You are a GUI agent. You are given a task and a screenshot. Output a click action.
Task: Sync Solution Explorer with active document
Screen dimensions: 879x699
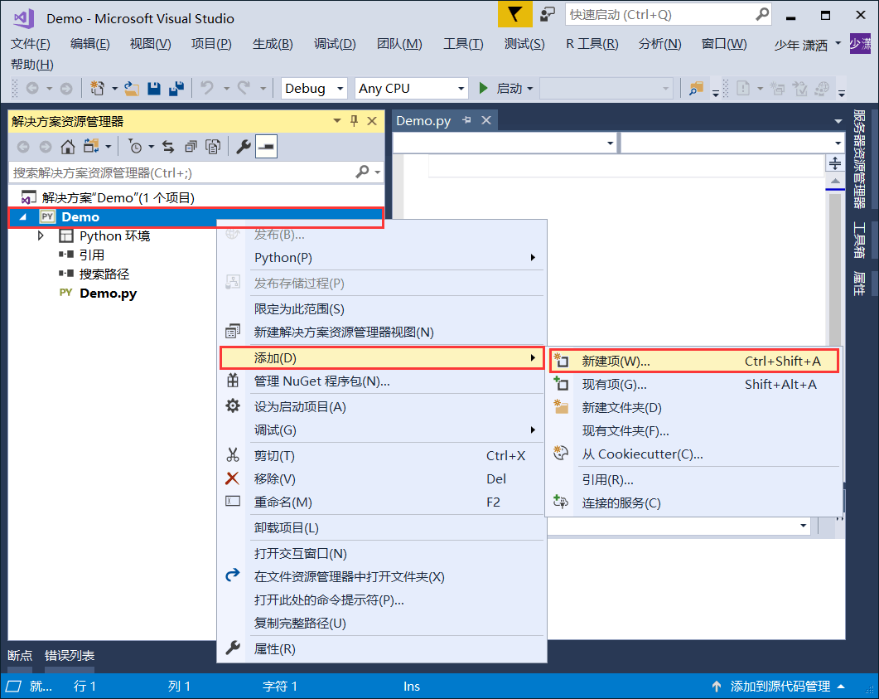click(167, 147)
